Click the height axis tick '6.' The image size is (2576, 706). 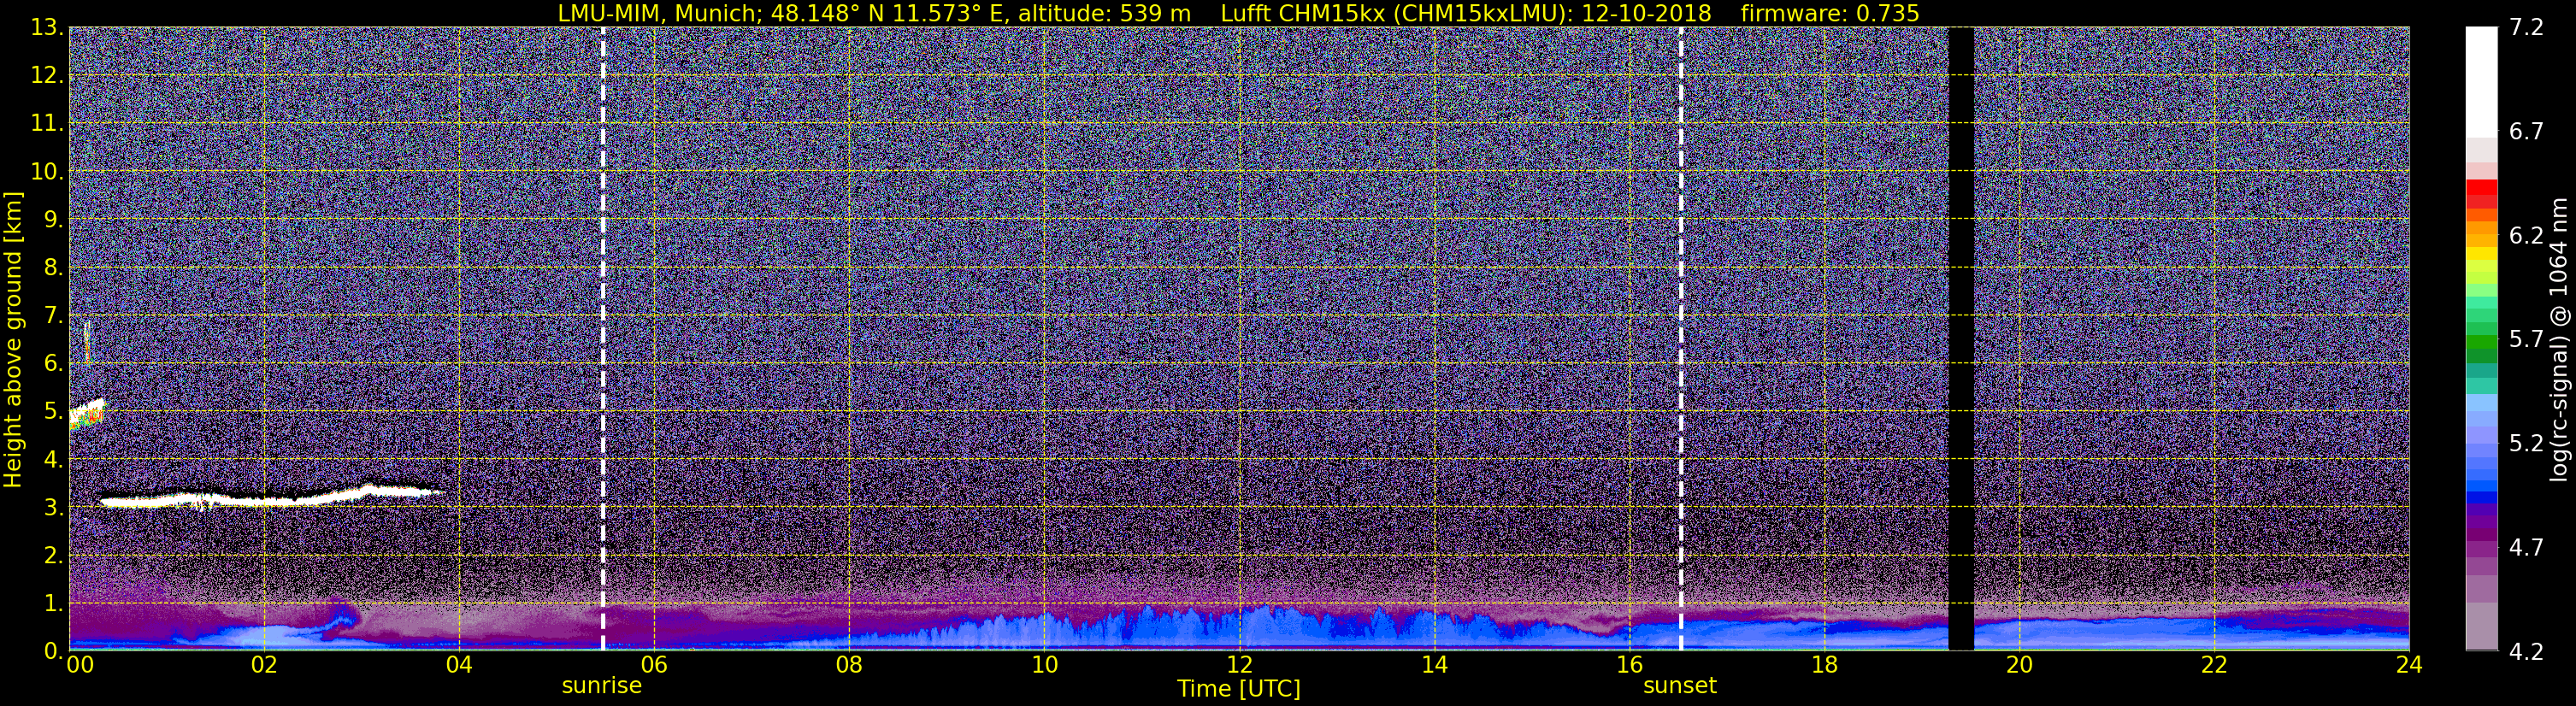(x=52, y=364)
